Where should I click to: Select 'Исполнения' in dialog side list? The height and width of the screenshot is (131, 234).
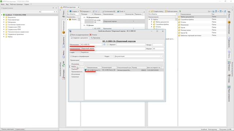[76, 74]
